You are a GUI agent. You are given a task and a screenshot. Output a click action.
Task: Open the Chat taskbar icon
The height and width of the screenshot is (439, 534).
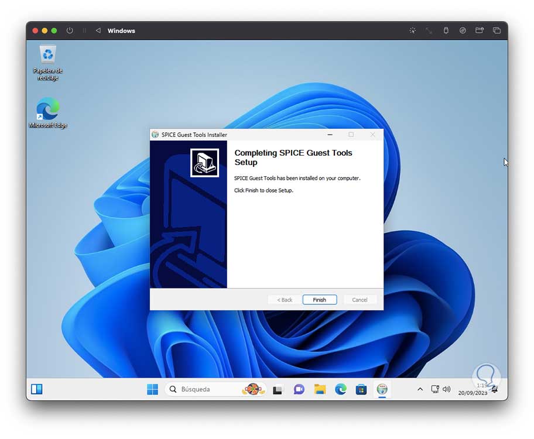coord(299,389)
